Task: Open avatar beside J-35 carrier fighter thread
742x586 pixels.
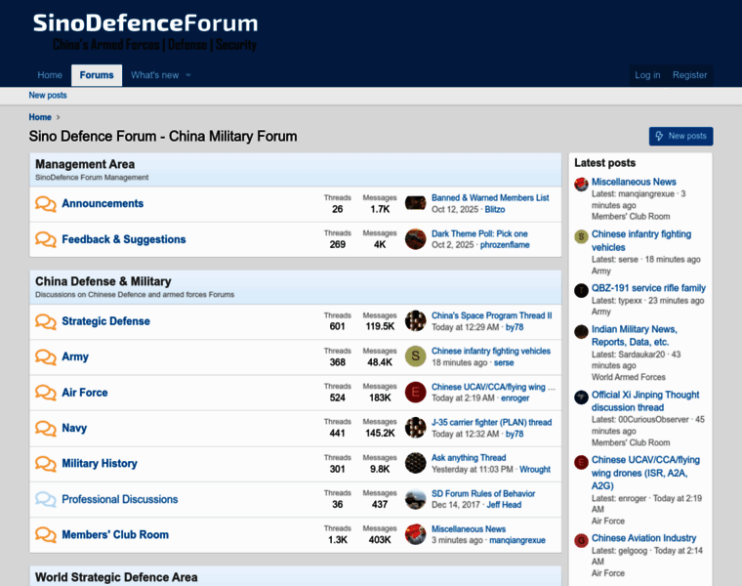Action: tap(416, 428)
